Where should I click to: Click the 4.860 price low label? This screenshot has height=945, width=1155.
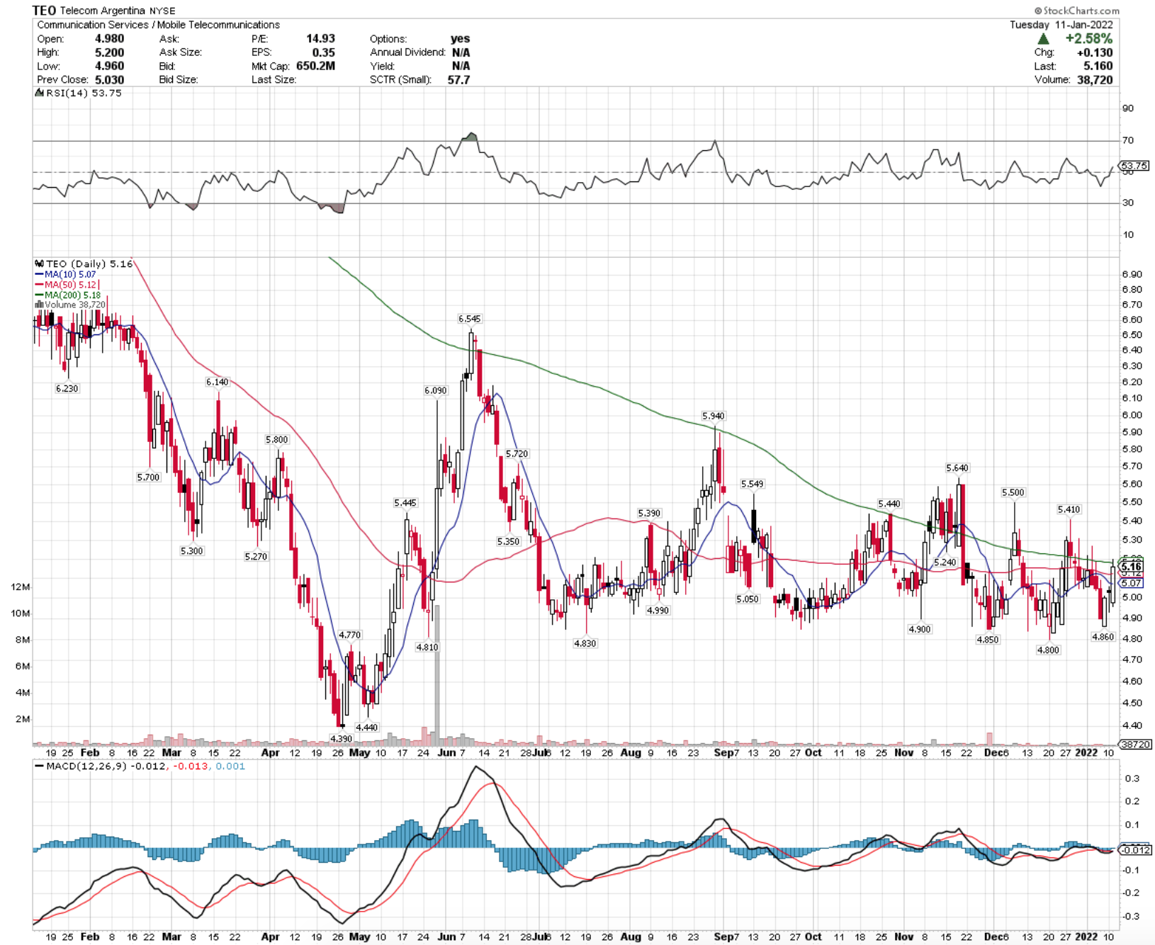tap(1103, 637)
